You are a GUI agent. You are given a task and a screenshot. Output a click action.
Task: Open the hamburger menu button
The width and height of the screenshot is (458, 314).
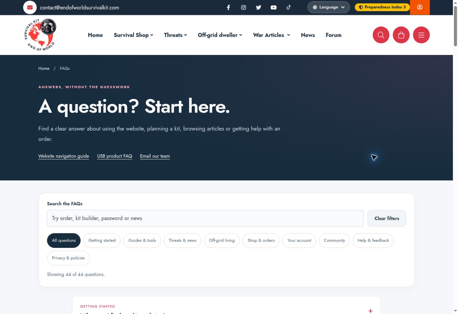[x=421, y=35]
